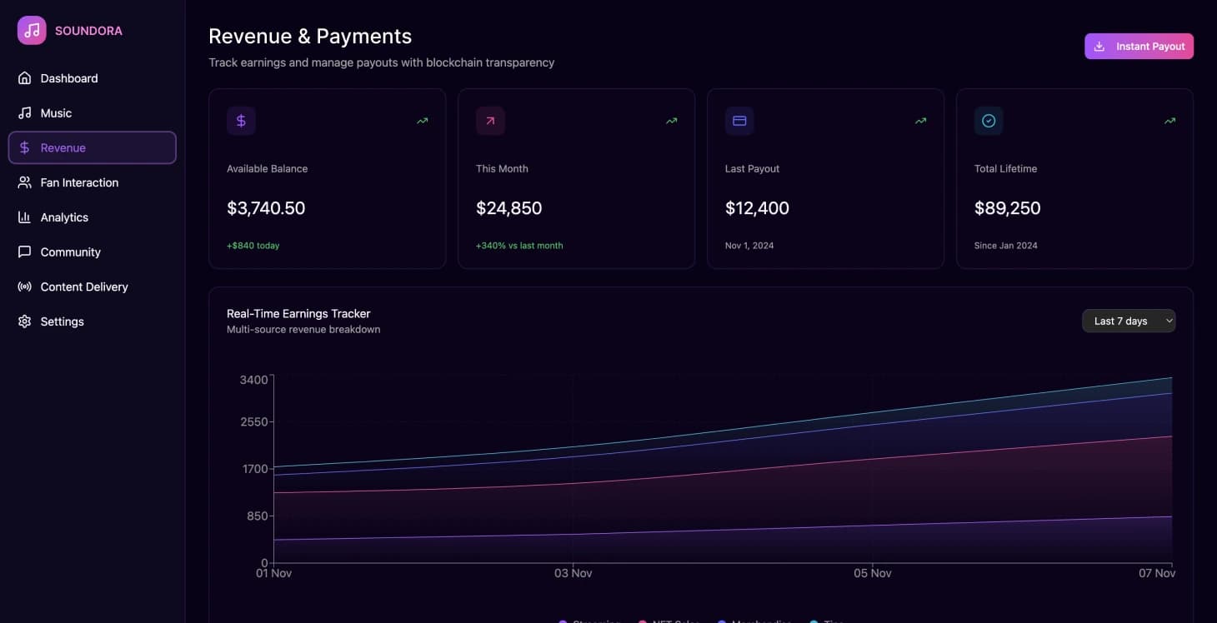Viewport: 1217px width, 623px height.
Task: Click the Settings gear icon
Action: click(25, 321)
